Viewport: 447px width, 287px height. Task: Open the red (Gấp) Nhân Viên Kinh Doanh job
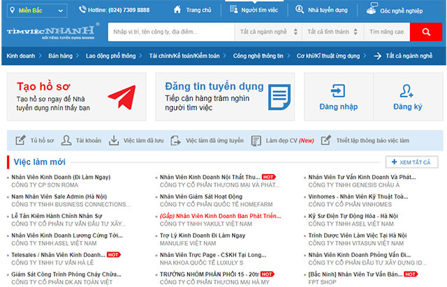(221, 216)
